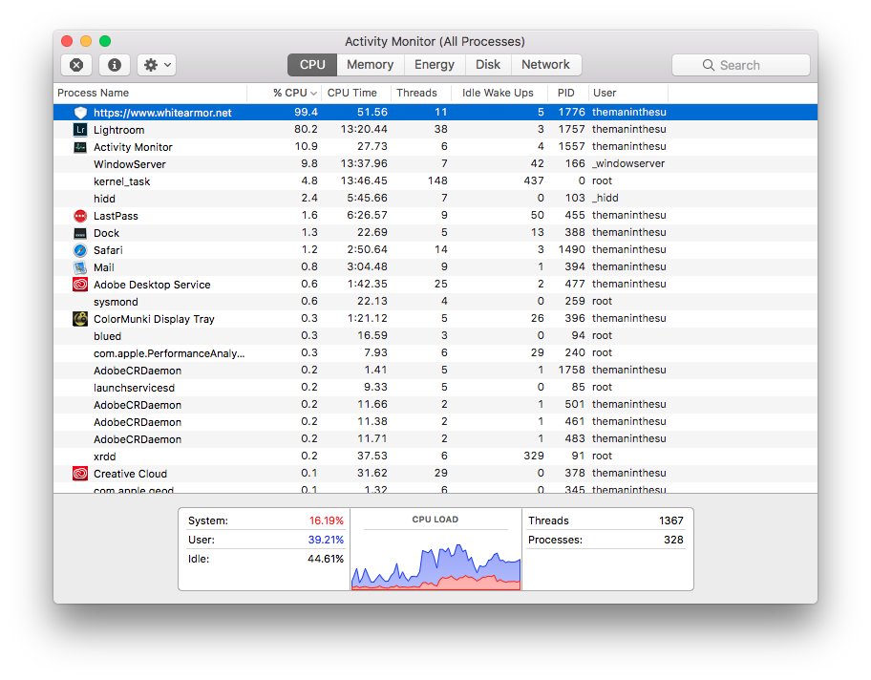Select the com.apple.PerformanceAnaly… row
The image size is (871, 680).
(435, 352)
